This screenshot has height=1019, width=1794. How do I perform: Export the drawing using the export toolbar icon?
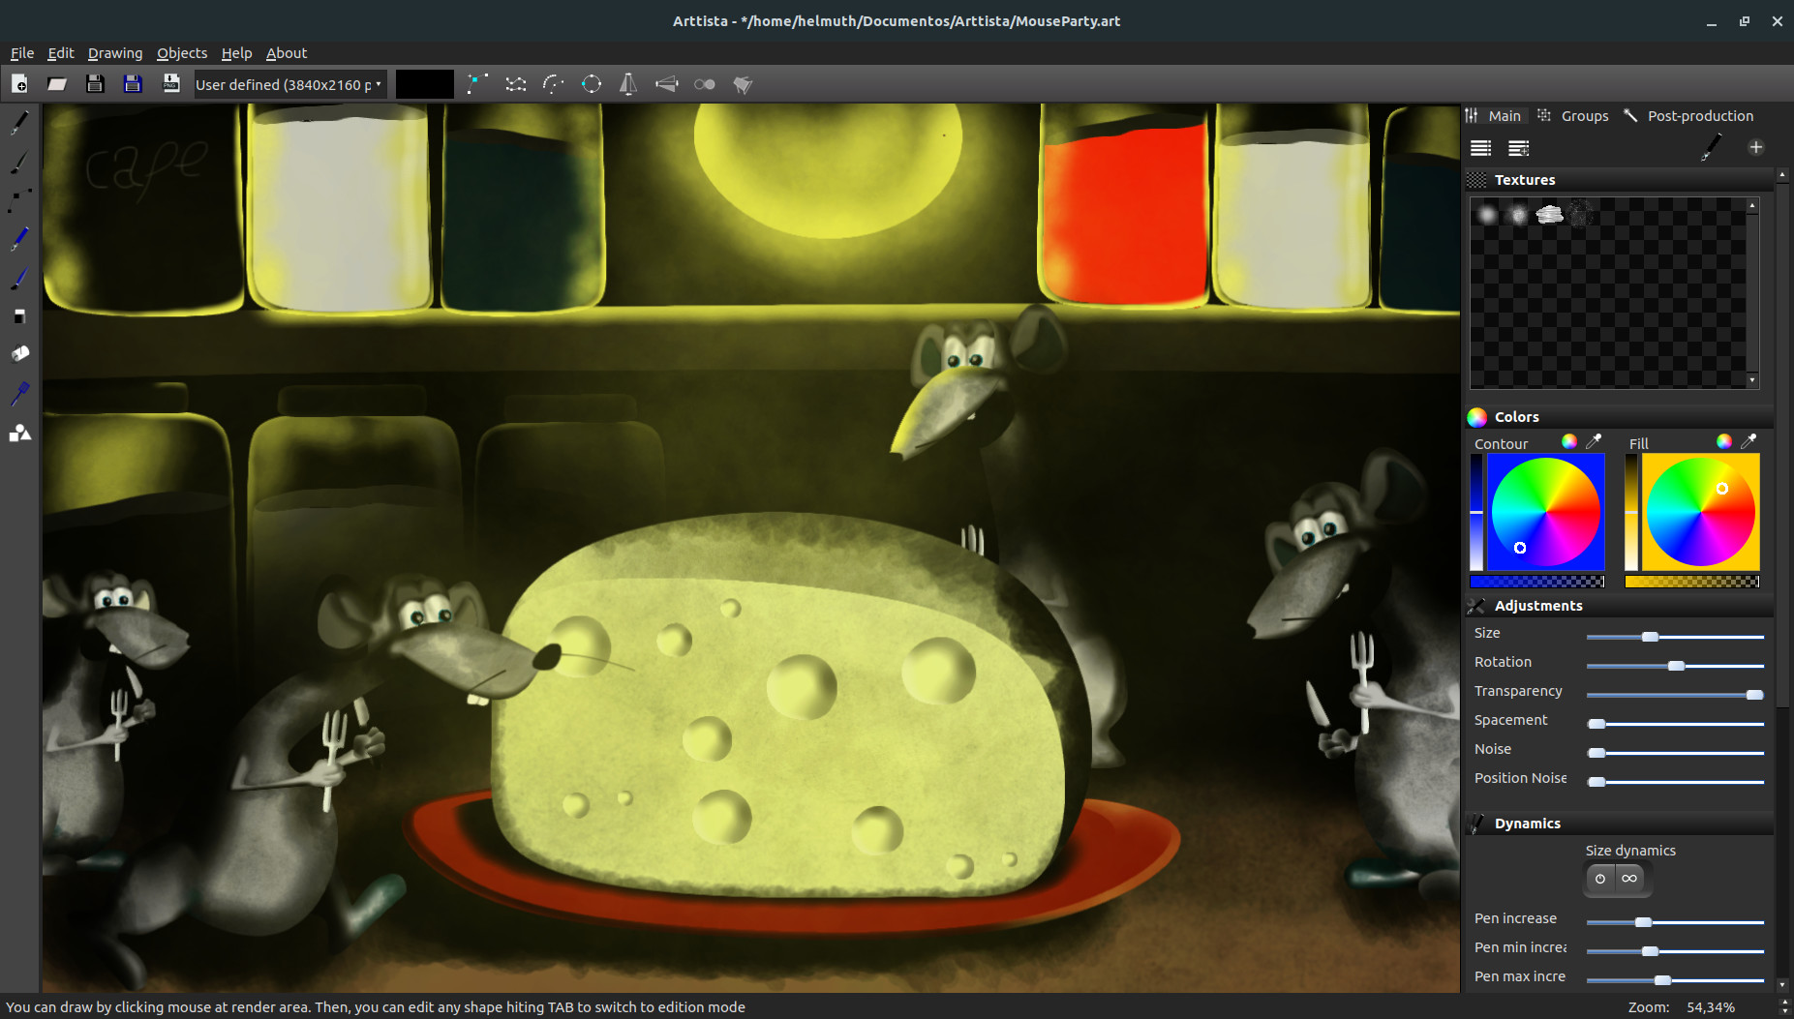tap(170, 84)
